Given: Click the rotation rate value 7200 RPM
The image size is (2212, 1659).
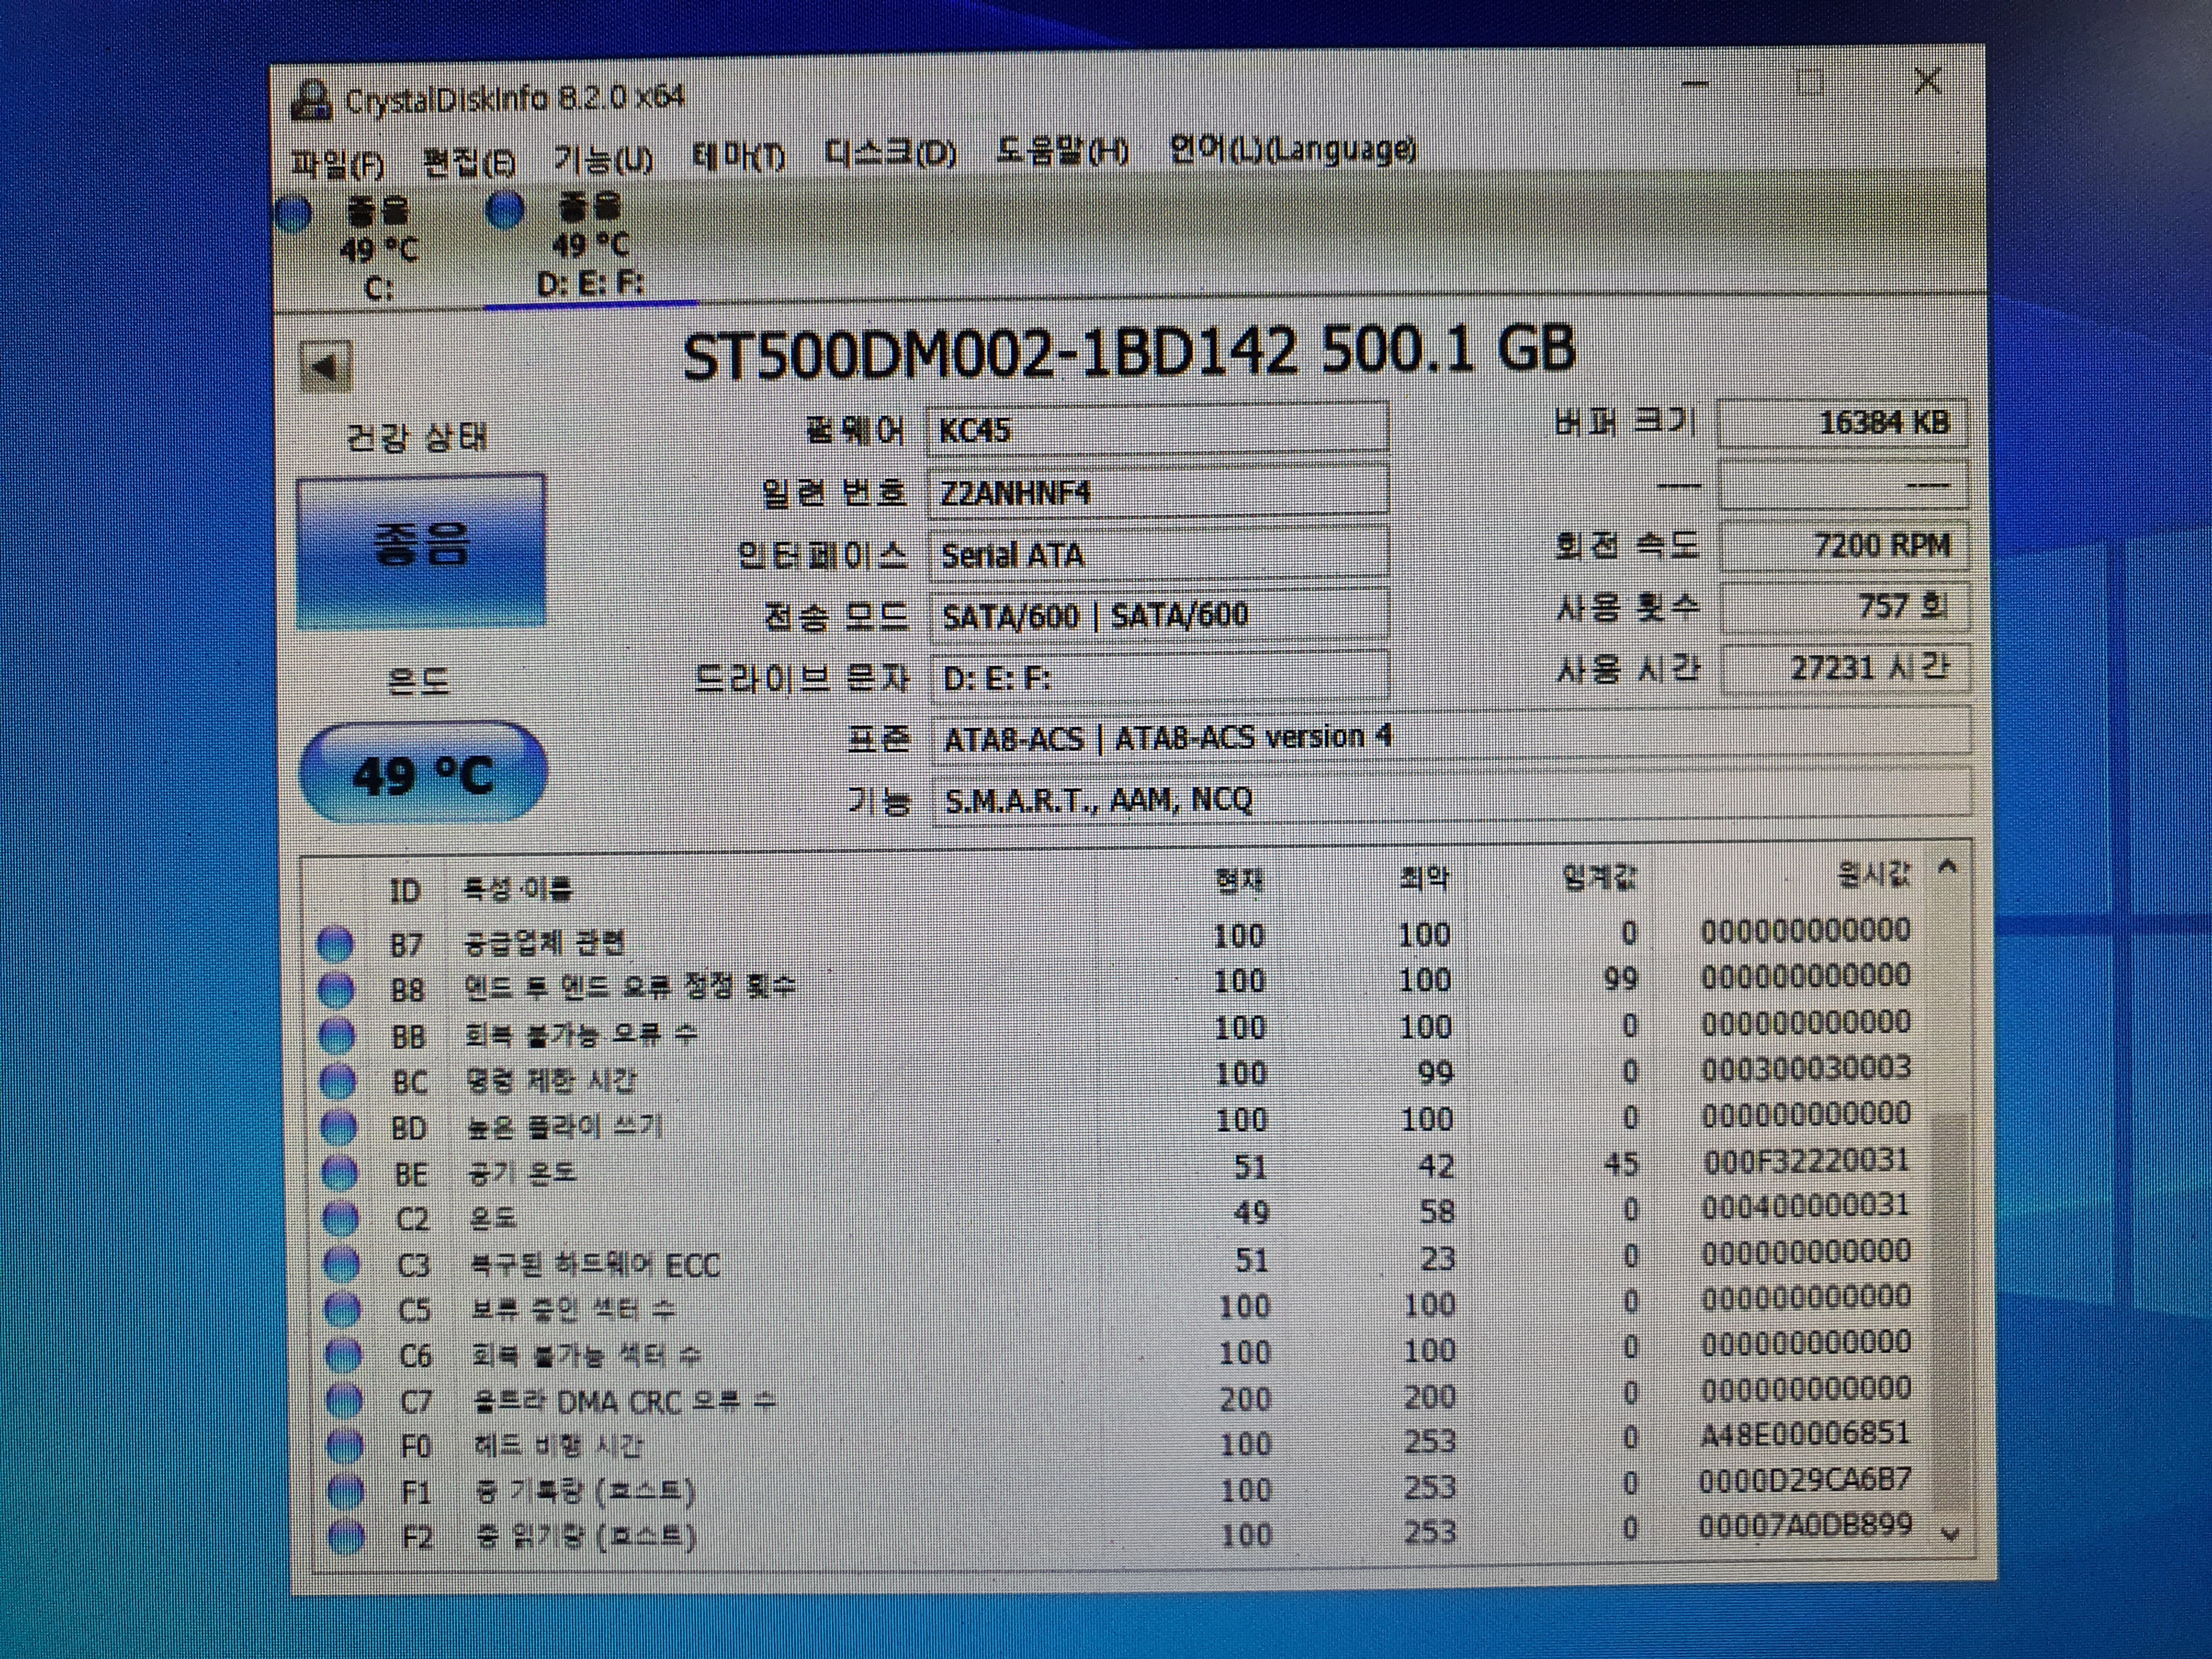Looking at the screenshot, I should (1844, 546).
